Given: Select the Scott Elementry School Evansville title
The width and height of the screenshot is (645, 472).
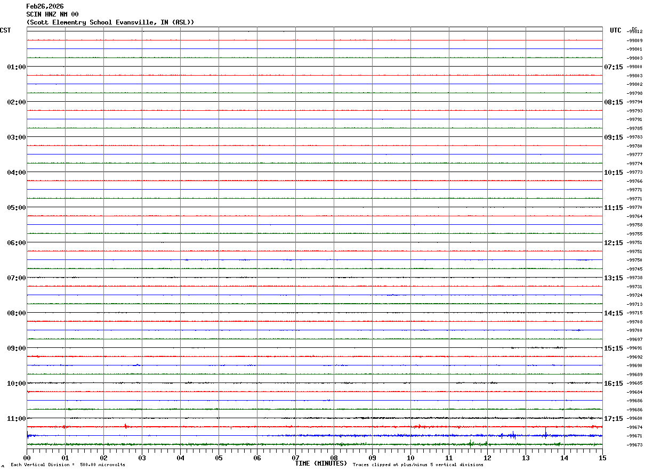Looking at the screenshot, I should (110, 22).
